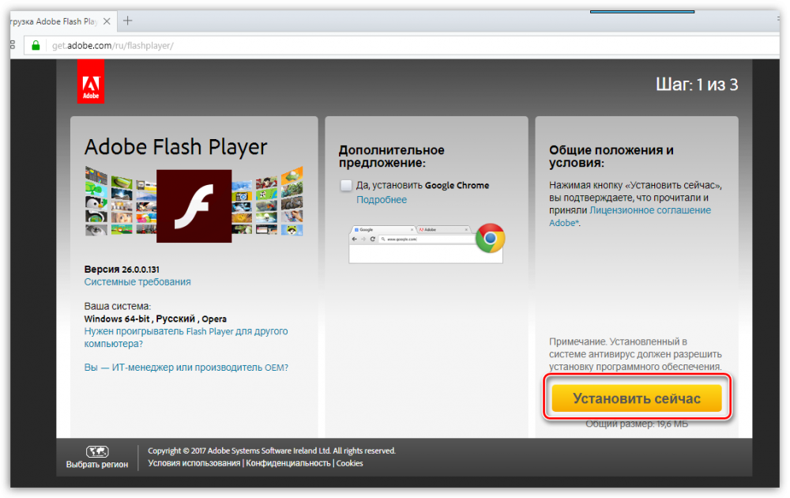Click Выбрать регион text in footer
Screen dimensions: 790x498
(x=97, y=465)
